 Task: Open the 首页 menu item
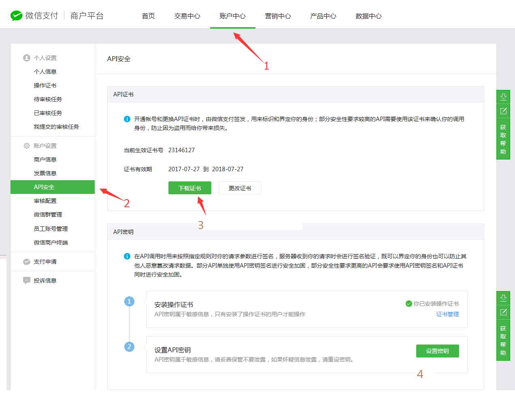pyautogui.click(x=148, y=16)
